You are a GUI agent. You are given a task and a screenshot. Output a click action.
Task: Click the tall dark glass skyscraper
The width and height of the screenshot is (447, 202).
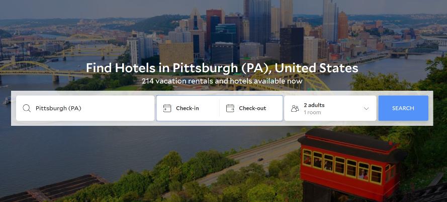pyautogui.click(x=258, y=23)
